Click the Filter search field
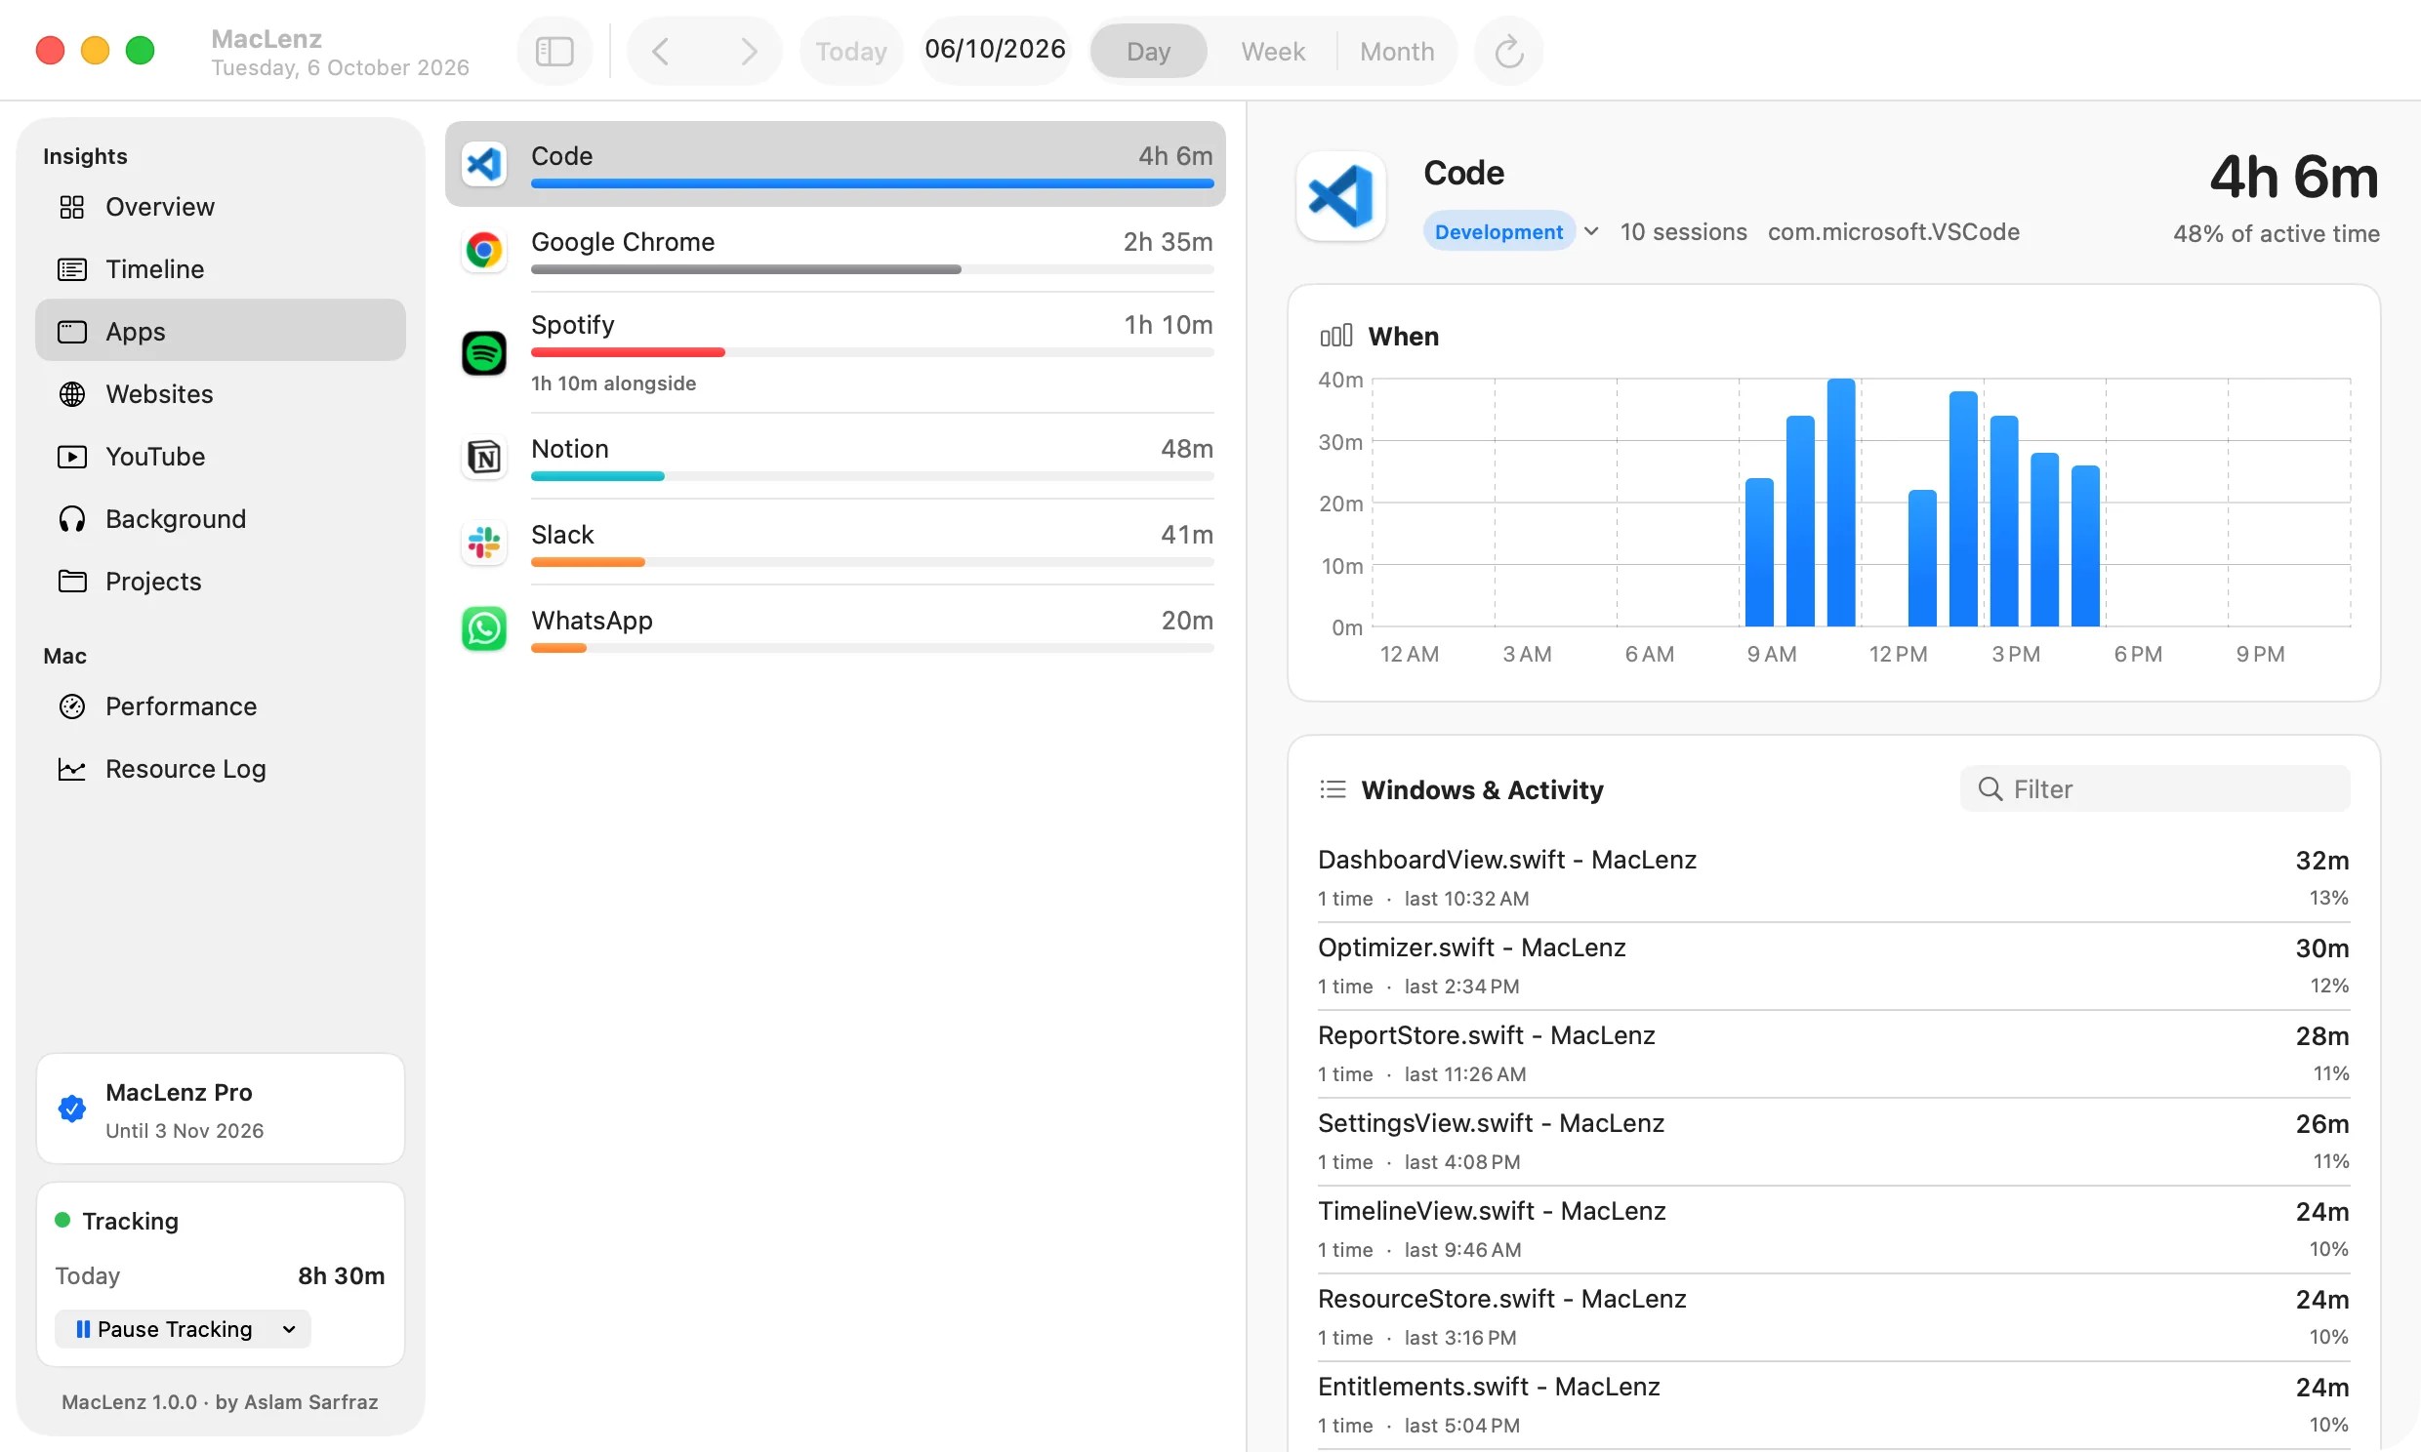Viewport: 2421px width, 1452px height. click(x=2154, y=788)
